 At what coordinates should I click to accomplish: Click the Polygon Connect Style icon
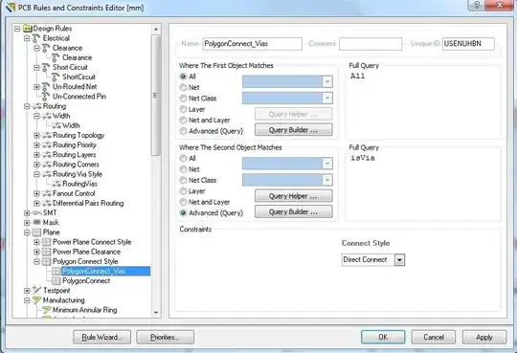[47, 261]
